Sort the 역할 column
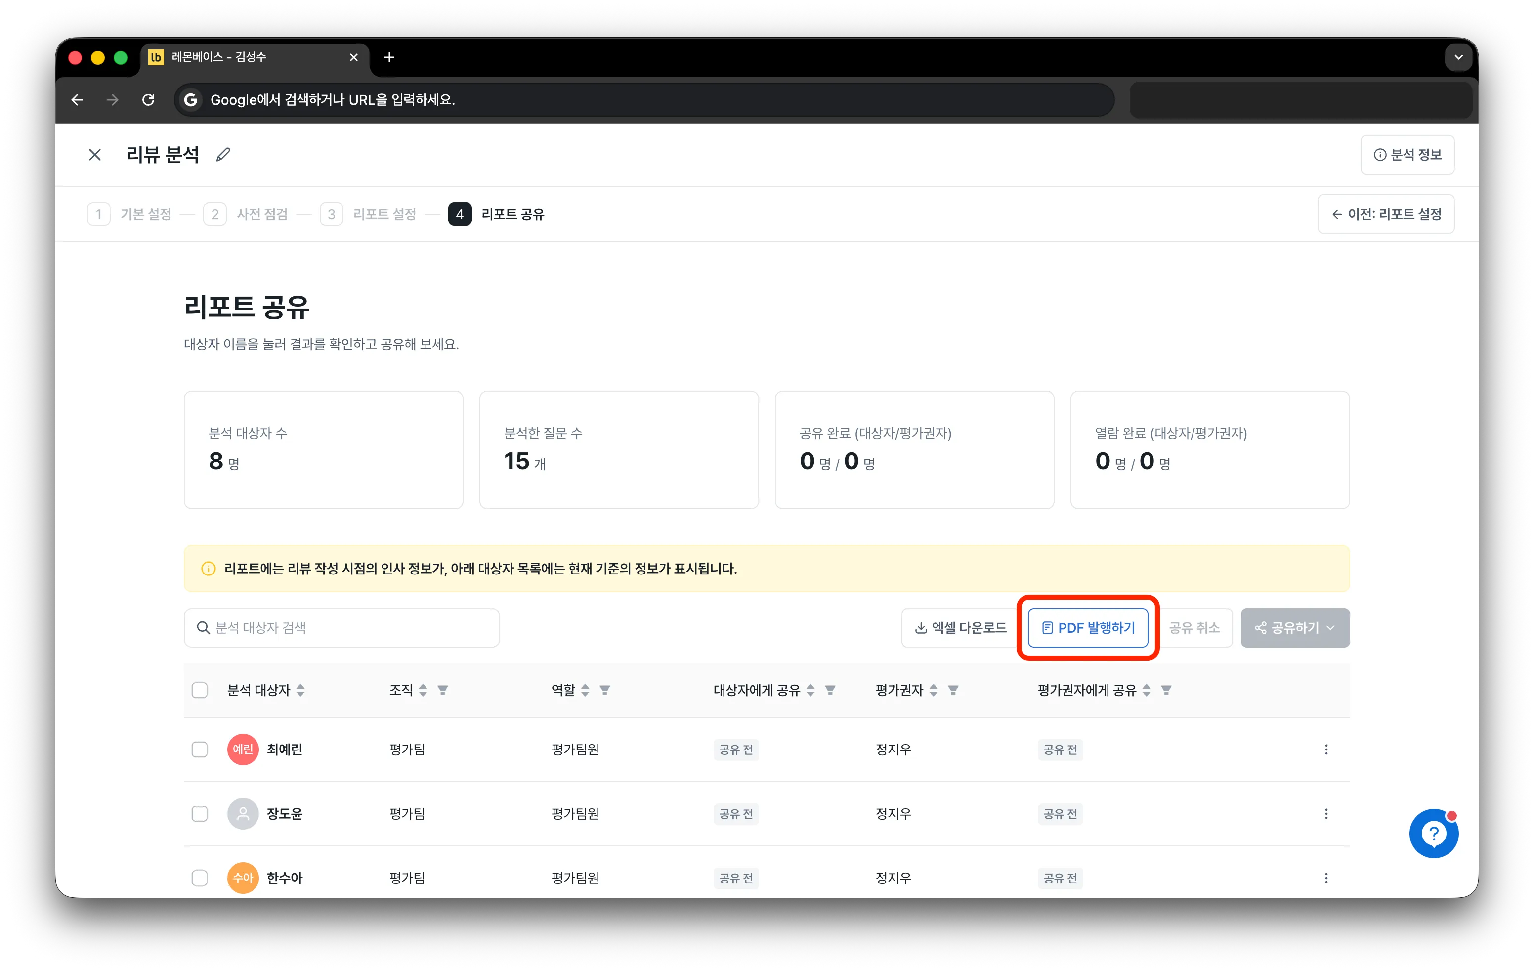Screen dimensions: 1534x971 pos(585,690)
